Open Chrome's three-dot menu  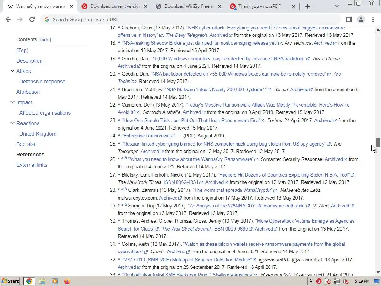(373, 19)
